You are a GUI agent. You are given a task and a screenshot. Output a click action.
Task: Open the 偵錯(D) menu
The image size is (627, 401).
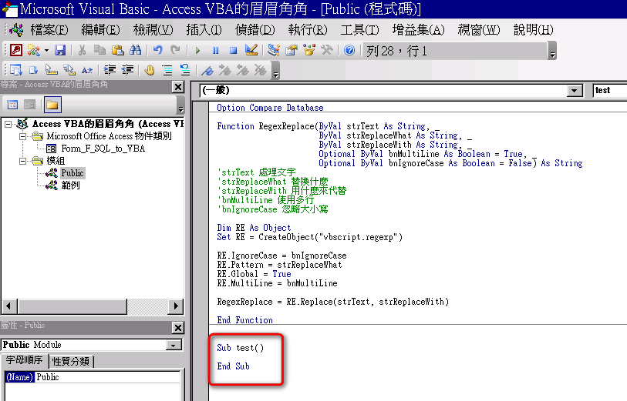tap(255, 30)
